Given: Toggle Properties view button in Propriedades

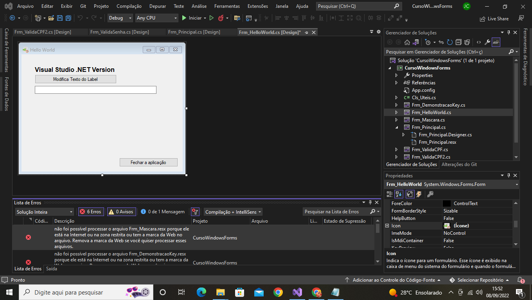Looking at the screenshot, I should [410, 194].
